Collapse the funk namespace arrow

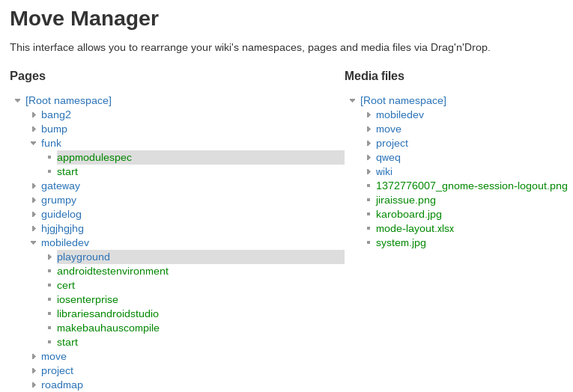coord(33,143)
